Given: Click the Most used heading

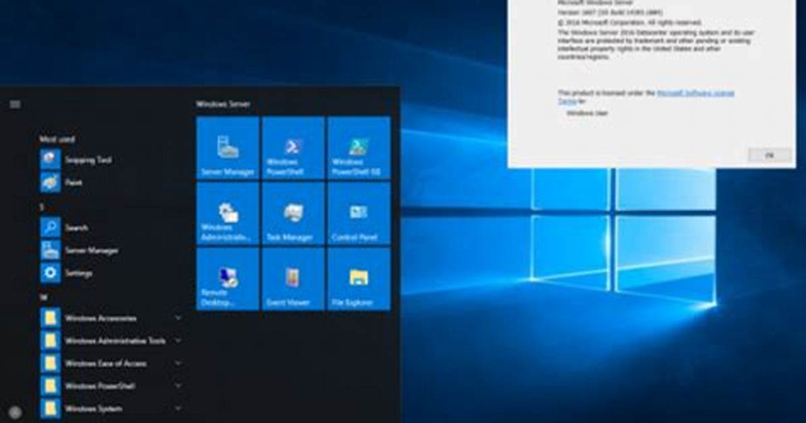Looking at the screenshot, I should (57, 139).
